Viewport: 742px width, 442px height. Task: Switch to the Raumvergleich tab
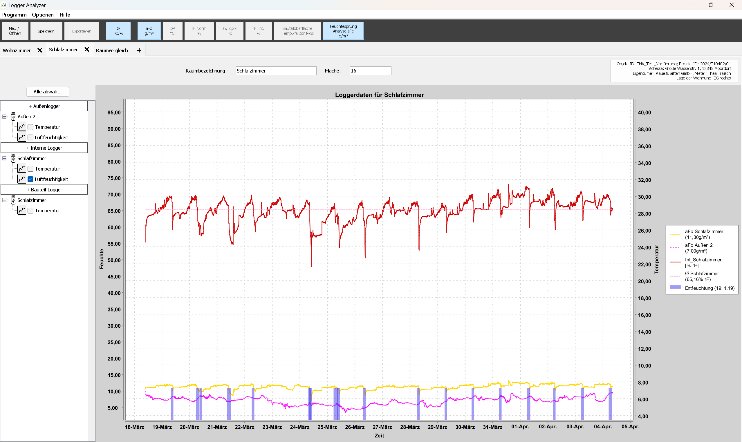[112, 50]
